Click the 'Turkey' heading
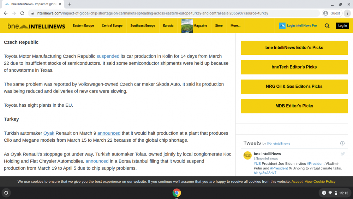Viewport: 353px width, 199px height. click(x=11, y=119)
